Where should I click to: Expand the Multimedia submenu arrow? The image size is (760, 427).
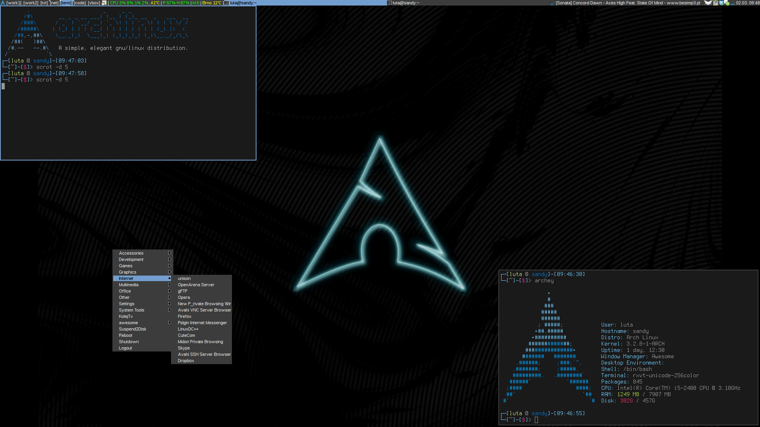tap(169, 285)
